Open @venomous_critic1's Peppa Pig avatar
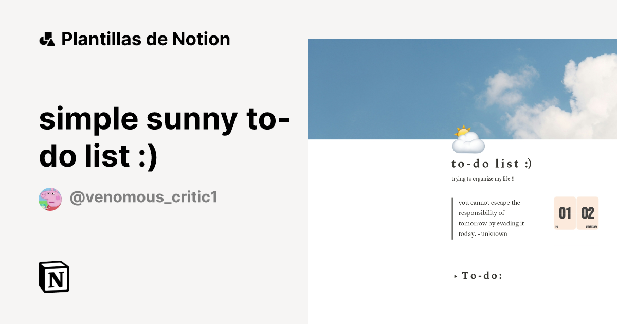The height and width of the screenshot is (324, 617). pyautogui.click(x=50, y=197)
